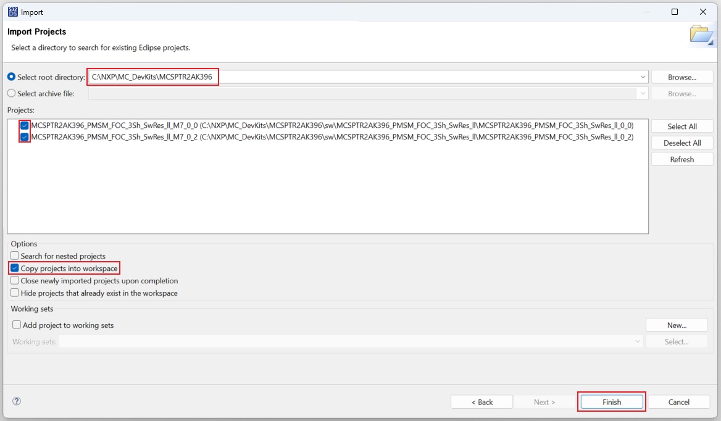The width and height of the screenshot is (721, 421).
Task: Choose the Select root directory radio button
Action: (x=11, y=77)
